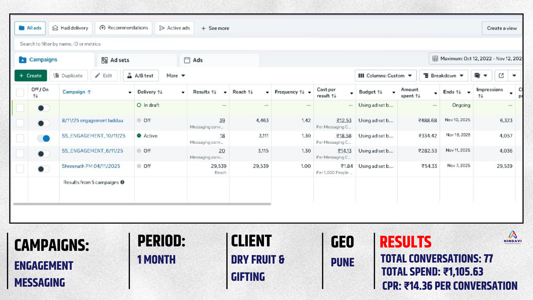Open the Breakdown dropdown
This screenshot has height=300, width=533.
(443, 76)
